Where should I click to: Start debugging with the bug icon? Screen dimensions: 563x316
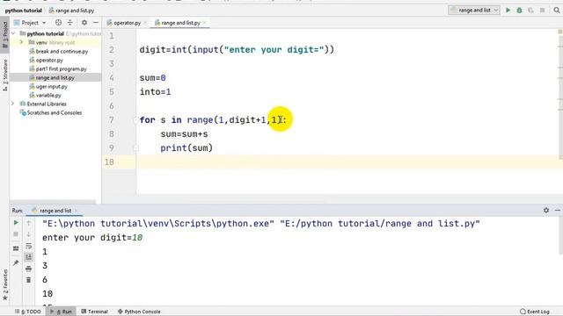tap(519, 11)
